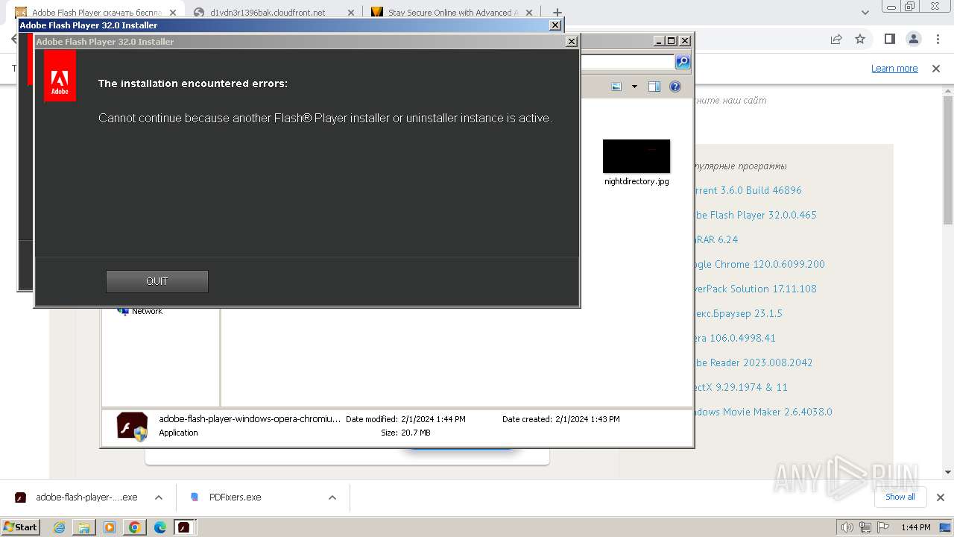Select Network in Explorer navigation pane

[147, 311]
